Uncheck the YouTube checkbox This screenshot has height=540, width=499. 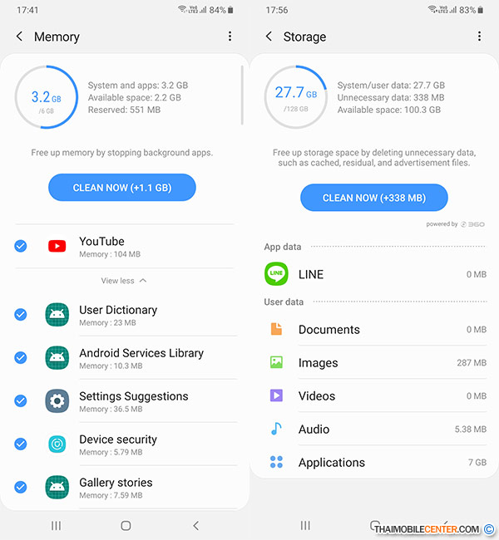pyautogui.click(x=21, y=246)
